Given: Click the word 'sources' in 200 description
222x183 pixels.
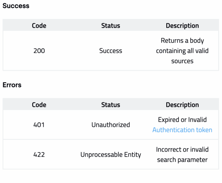Looking at the screenshot, I should pos(182,61).
